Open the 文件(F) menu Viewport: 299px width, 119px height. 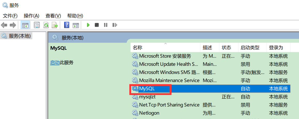point(10,16)
